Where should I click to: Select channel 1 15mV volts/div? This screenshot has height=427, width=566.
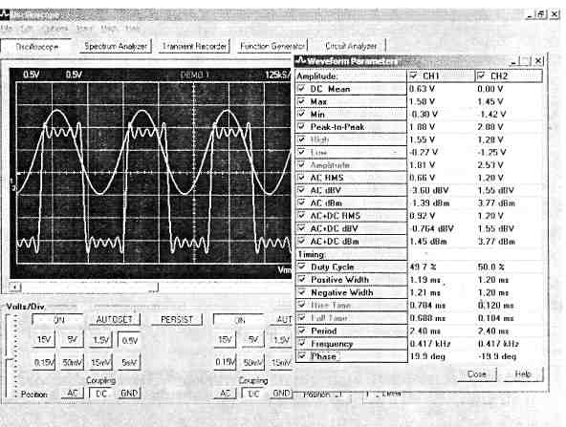pyautogui.click(x=100, y=362)
